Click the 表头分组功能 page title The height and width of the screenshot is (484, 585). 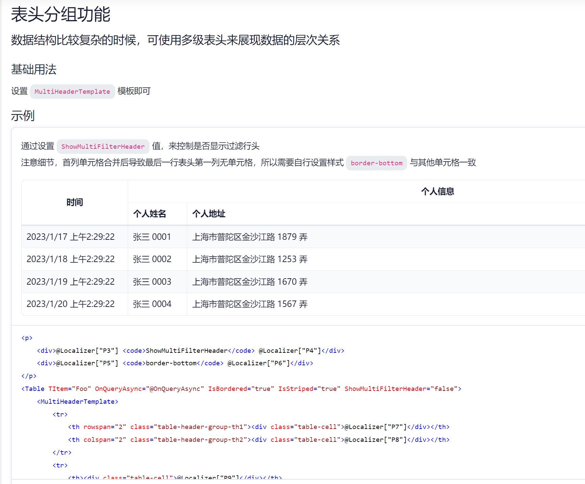(x=61, y=15)
